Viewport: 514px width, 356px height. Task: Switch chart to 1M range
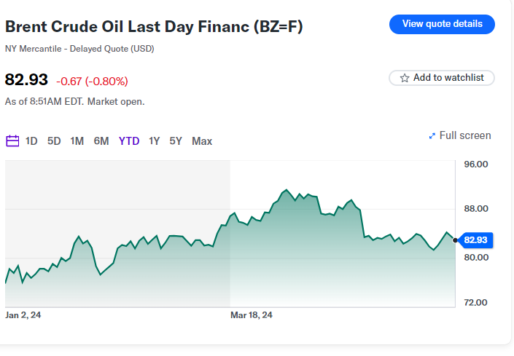(x=77, y=141)
